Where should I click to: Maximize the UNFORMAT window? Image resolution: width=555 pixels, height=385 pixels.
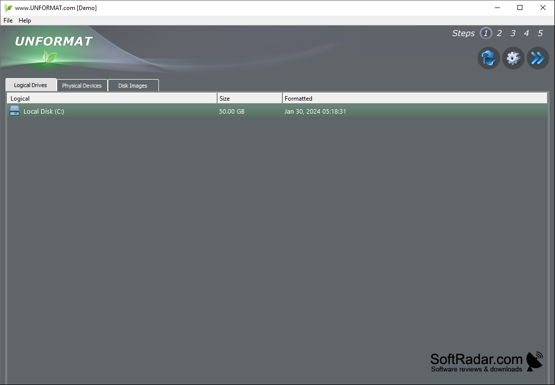(519, 8)
